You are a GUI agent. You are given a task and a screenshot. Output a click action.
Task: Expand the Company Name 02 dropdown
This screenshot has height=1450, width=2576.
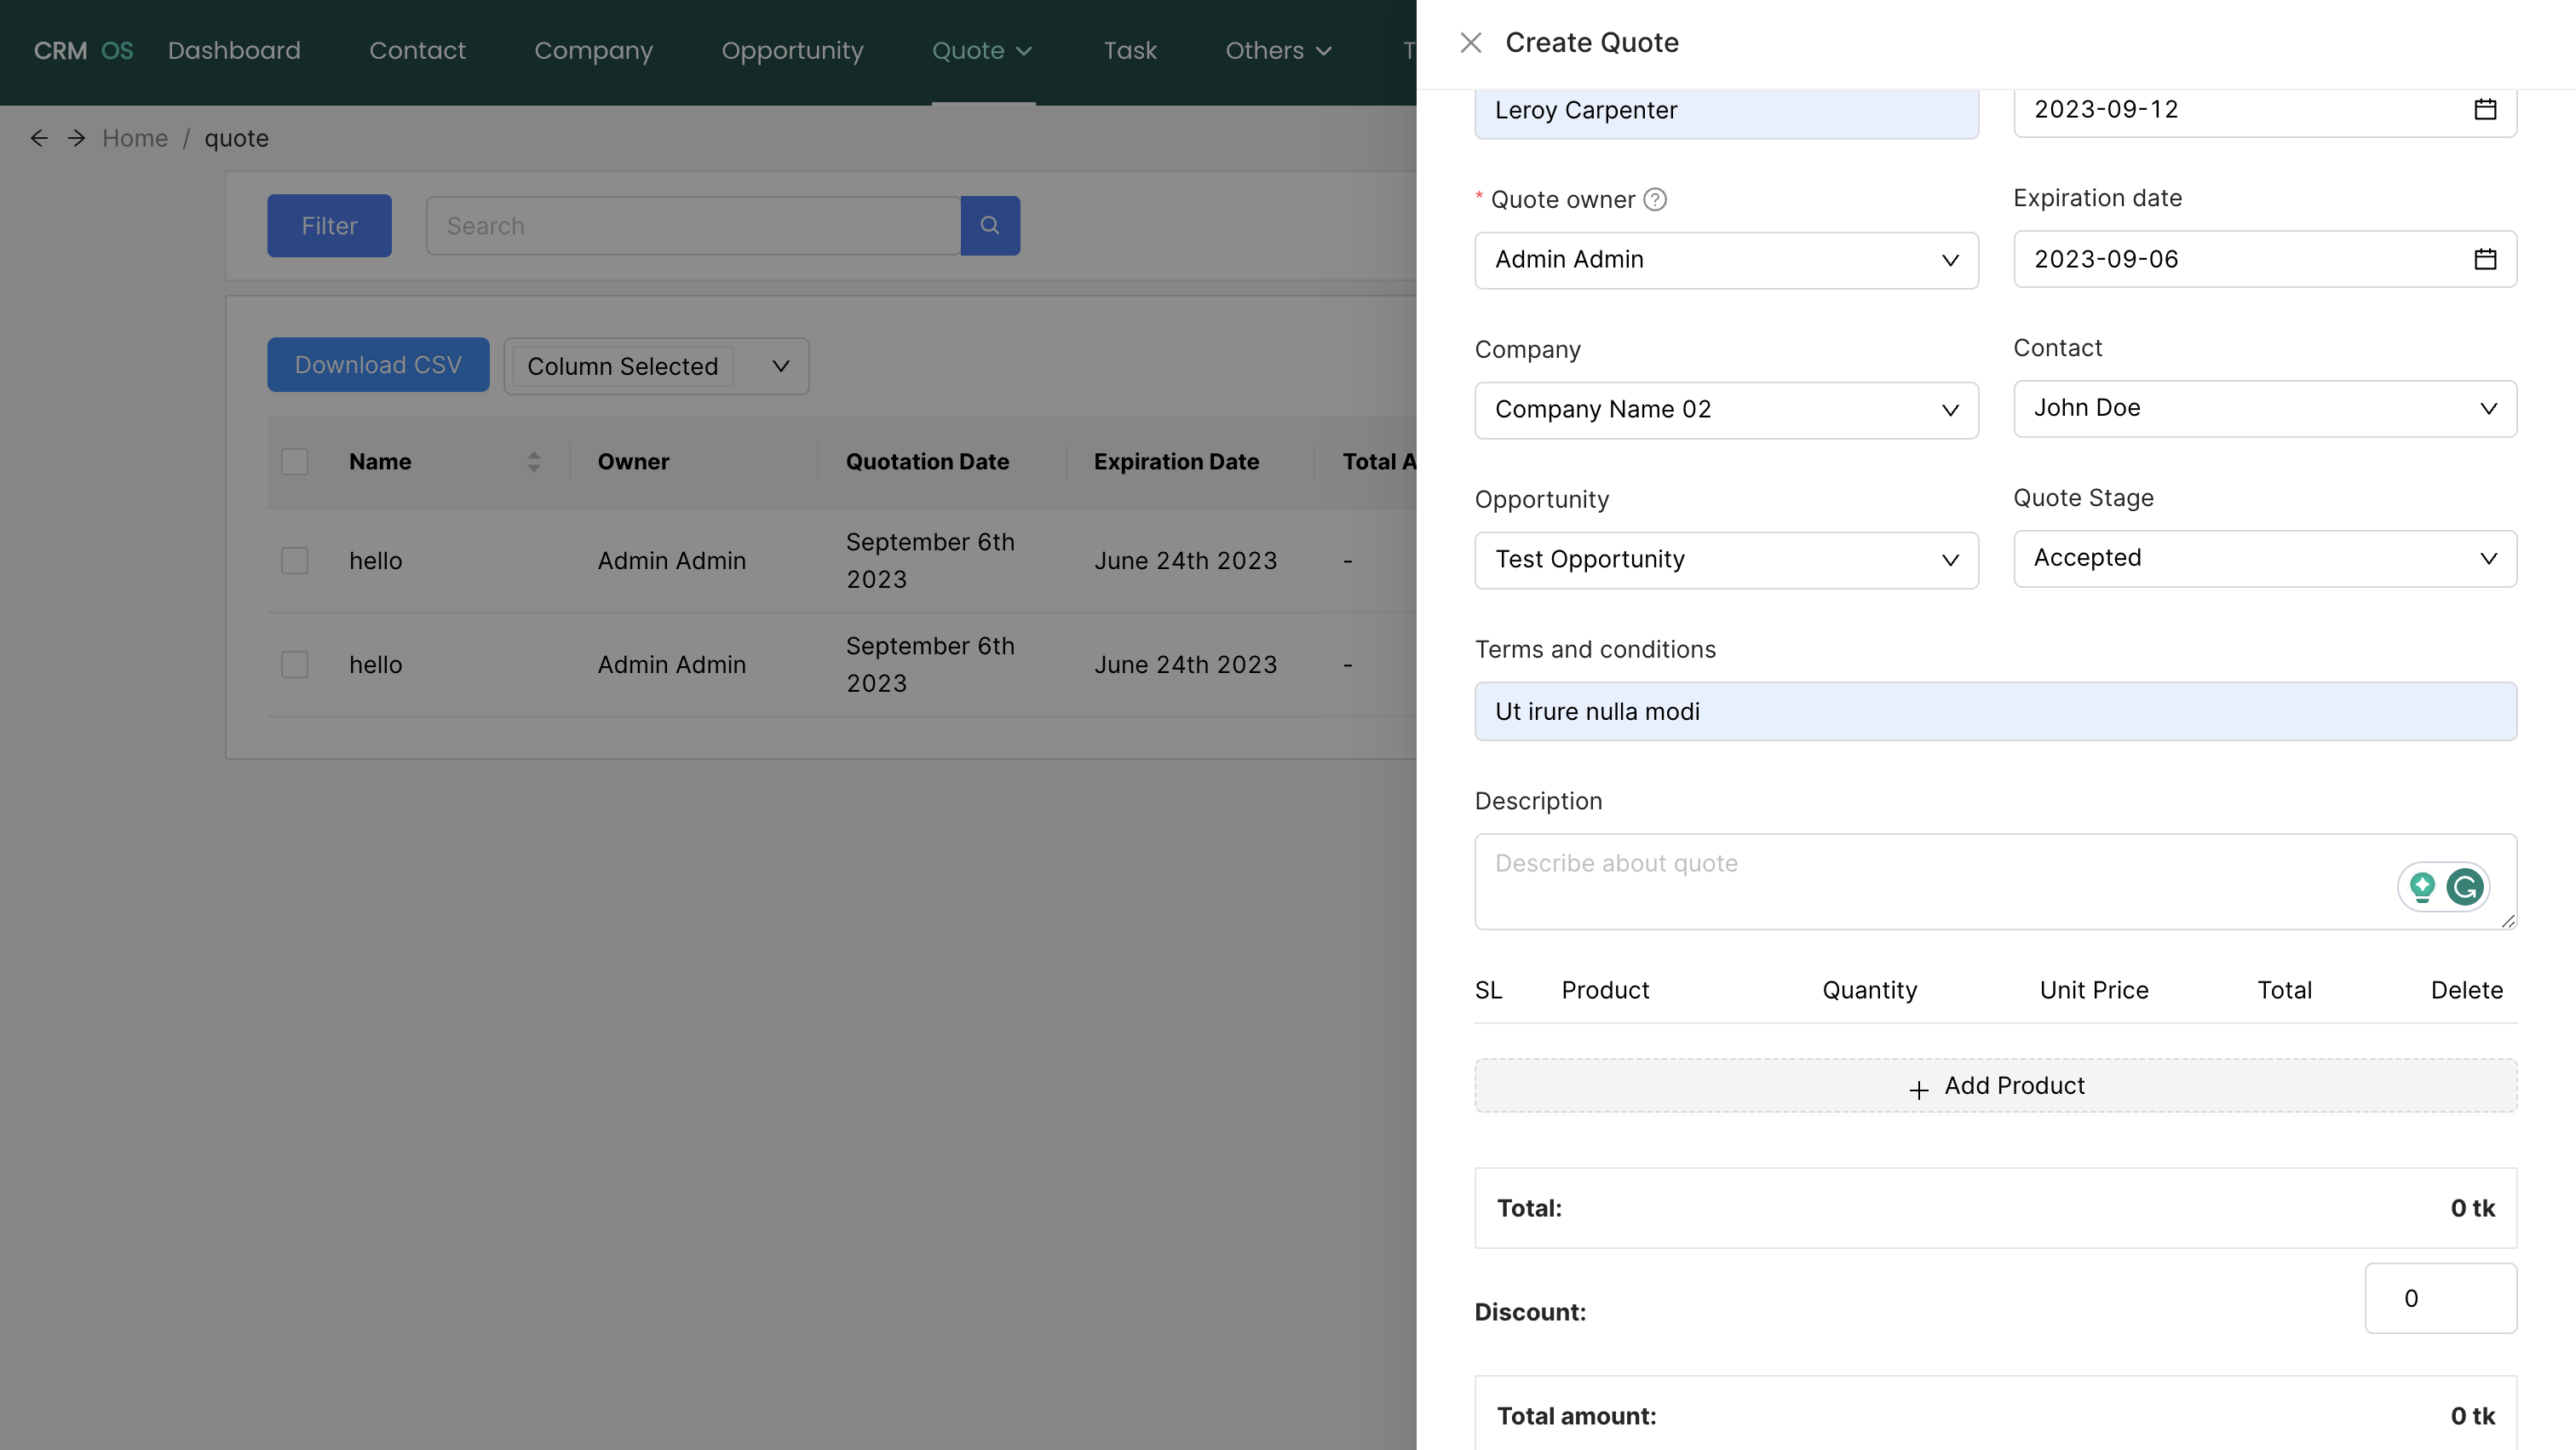pyautogui.click(x=1725, y=410)
